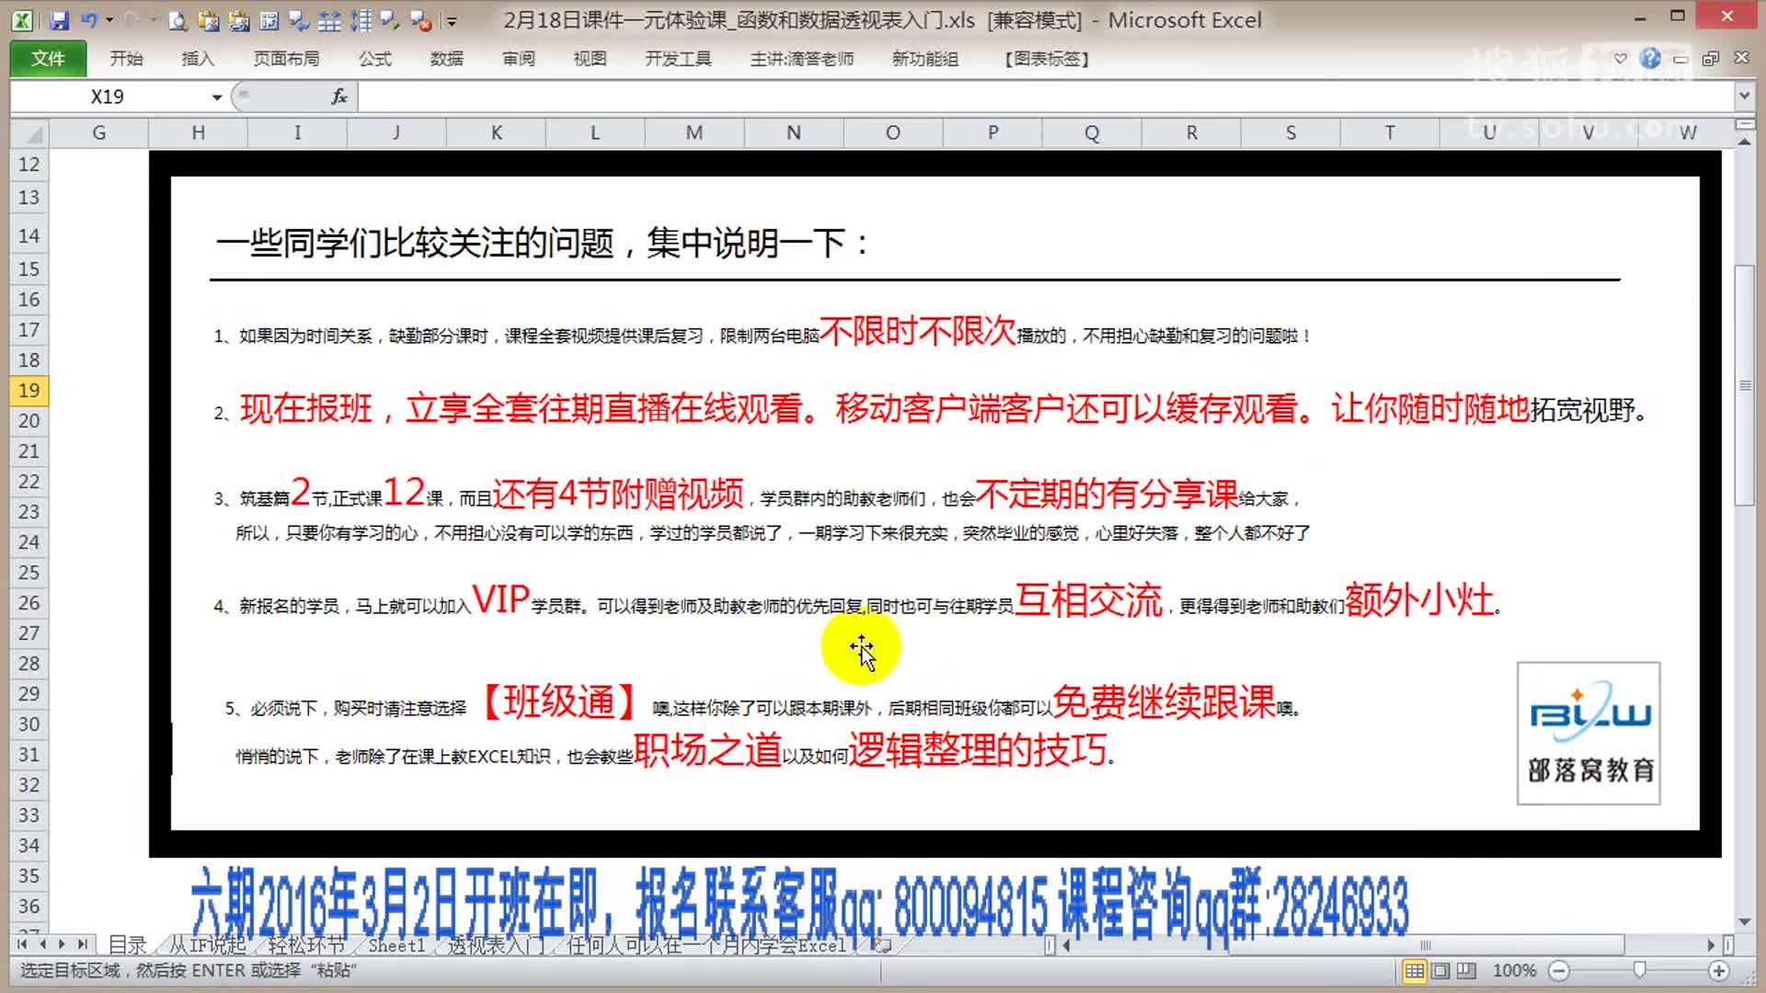Open the 公式 ribbon tab
Image resolution: width=1766 pixels, height=993 pixels.
click(x=374, y=59)
